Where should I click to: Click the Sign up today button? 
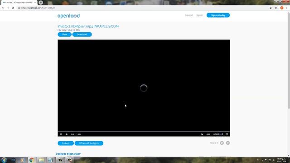[x=218, y=15]
